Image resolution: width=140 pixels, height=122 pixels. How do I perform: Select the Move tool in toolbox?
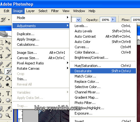click(x=8, y=42)
